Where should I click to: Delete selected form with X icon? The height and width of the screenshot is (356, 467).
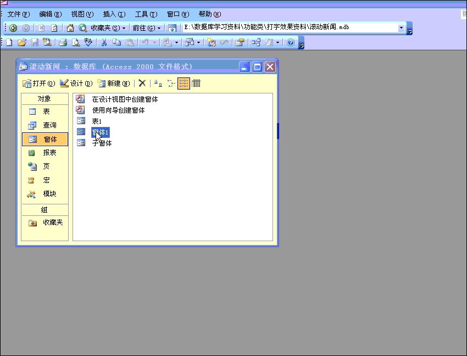pos(142,84)
